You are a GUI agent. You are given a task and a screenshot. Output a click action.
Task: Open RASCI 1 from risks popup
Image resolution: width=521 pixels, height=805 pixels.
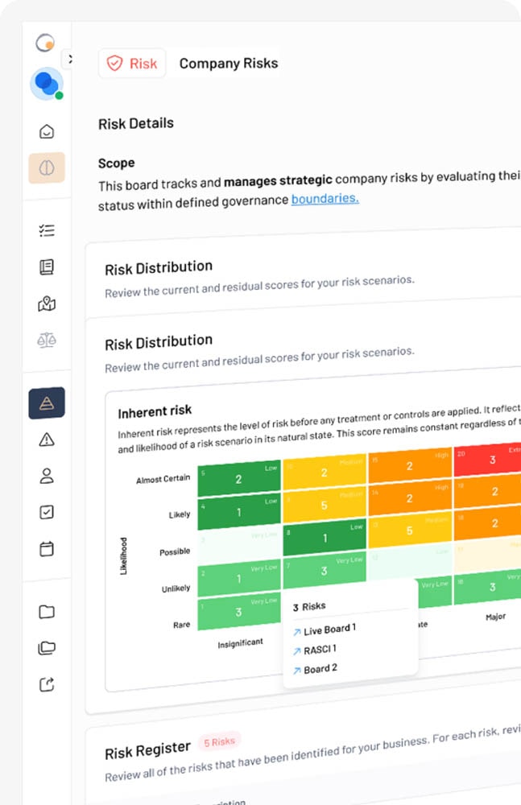pyautogui.click(x=319, y=649)
